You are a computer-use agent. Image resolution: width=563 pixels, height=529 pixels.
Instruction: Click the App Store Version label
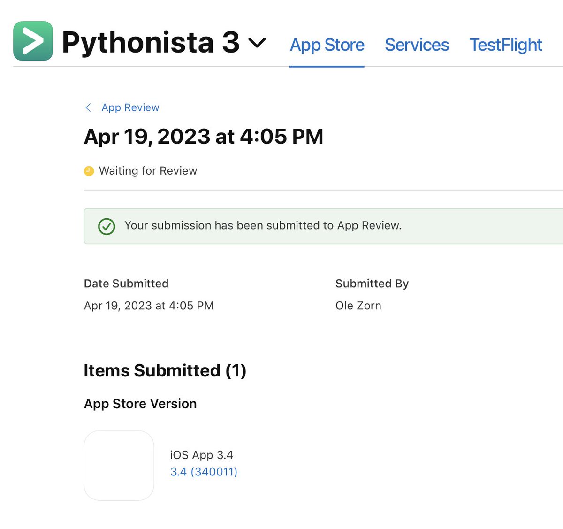point(140,404)
